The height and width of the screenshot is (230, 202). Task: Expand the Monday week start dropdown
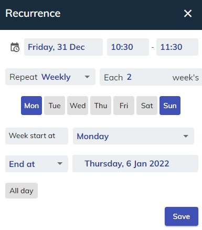[133, 136]
